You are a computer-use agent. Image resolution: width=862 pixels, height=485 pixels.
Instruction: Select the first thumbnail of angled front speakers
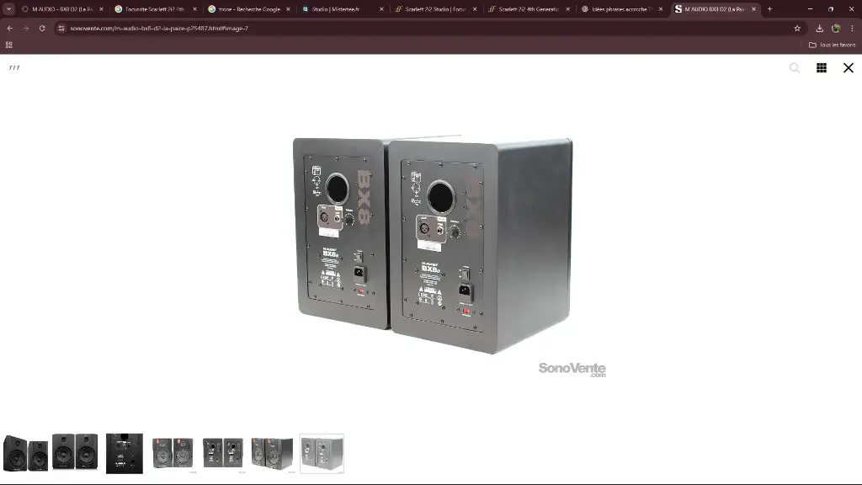pos(25,453)
